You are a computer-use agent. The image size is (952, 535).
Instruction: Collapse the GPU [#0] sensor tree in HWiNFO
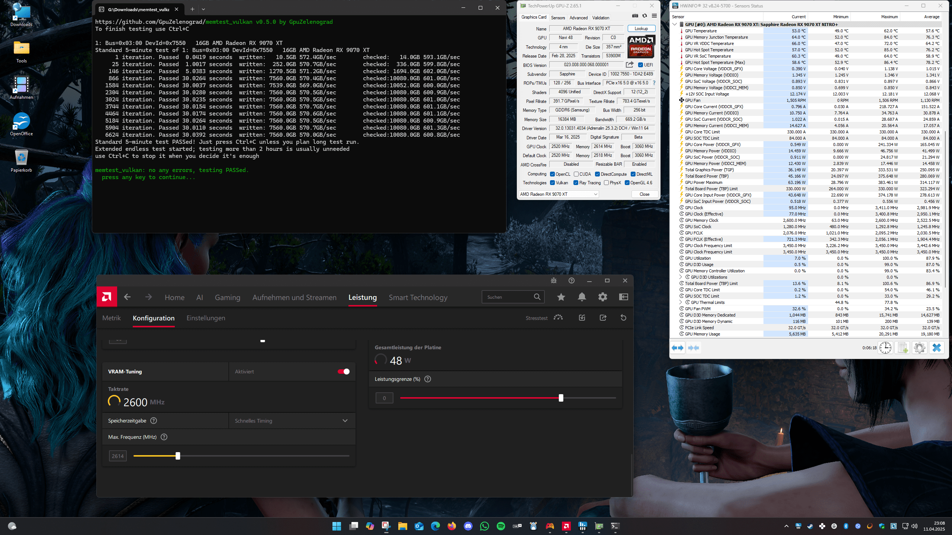click(x=675, y=25)
